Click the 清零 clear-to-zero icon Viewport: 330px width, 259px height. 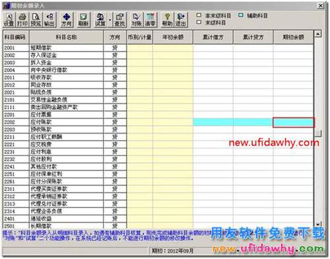pyautogui.click(x=150, y=20)
